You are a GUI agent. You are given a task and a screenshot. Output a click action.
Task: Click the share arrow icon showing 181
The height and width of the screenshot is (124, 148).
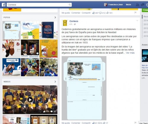coord(107,13)
